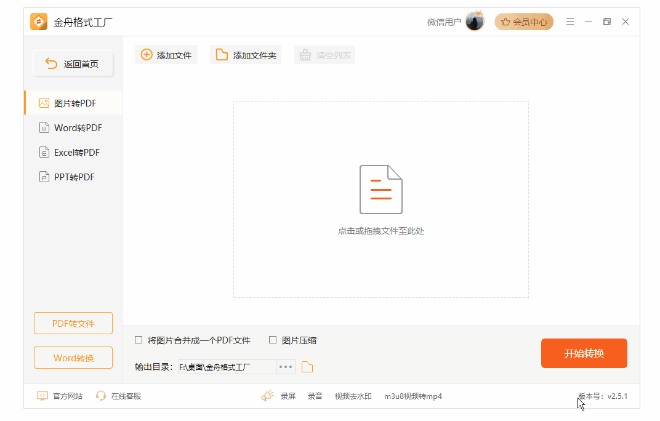Open the PPT转PDF conversion option
The width and height of the screenshot is (660, 421).
pos(74,177)
